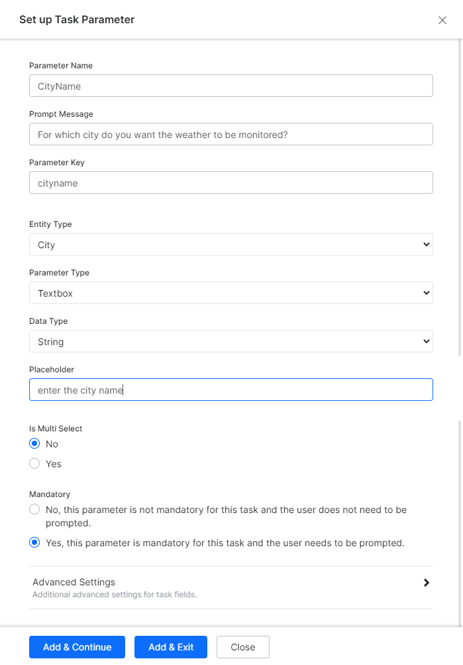Click the Entity Type dropdown arrow
Image resolution: width=463 pixels, height=665 pixels.
click(426, 244)
